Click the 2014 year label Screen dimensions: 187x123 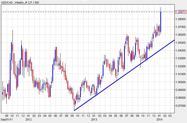pos(159,119)
